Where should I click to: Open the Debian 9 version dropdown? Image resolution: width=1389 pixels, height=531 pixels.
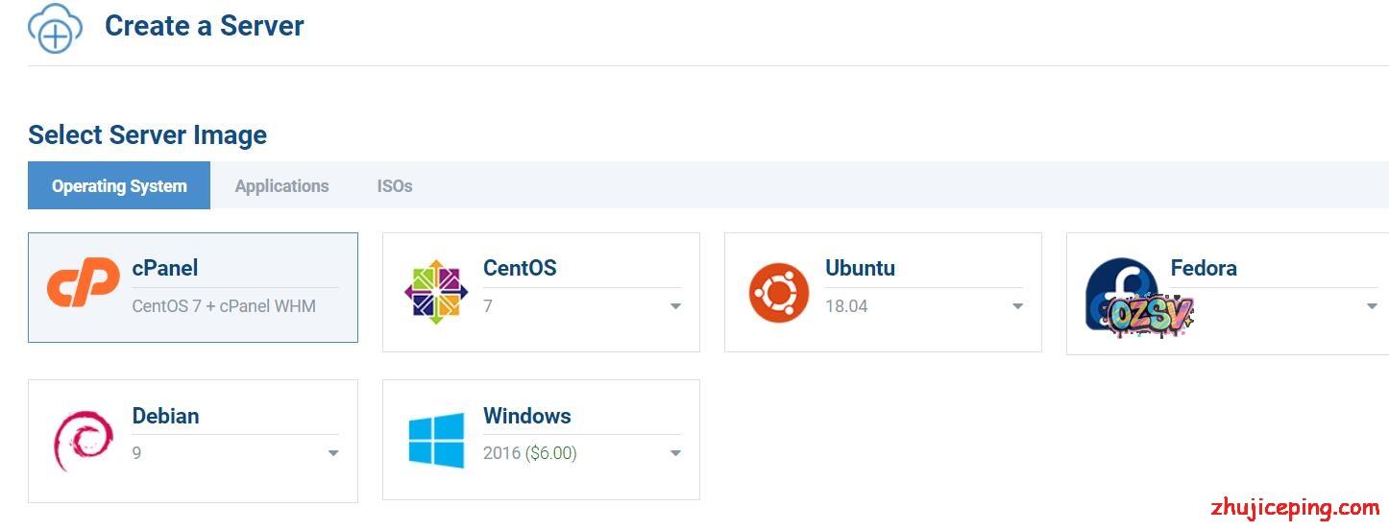coord(333,453)
